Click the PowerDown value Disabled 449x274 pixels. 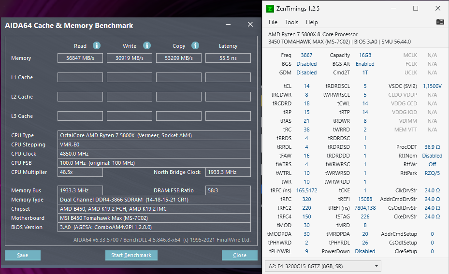365,251
